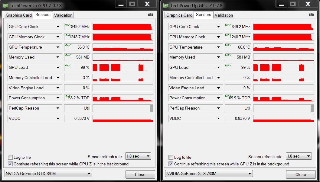Viewport: 320px width, 182px height.
Task: Click Close button in left GPU-Z window
Action: click(x=140, y=174)
